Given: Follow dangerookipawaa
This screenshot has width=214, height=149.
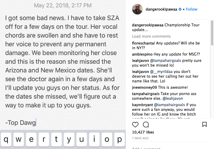Looking at the screenshot, I should pyautogui.click(x=191, y=9).
